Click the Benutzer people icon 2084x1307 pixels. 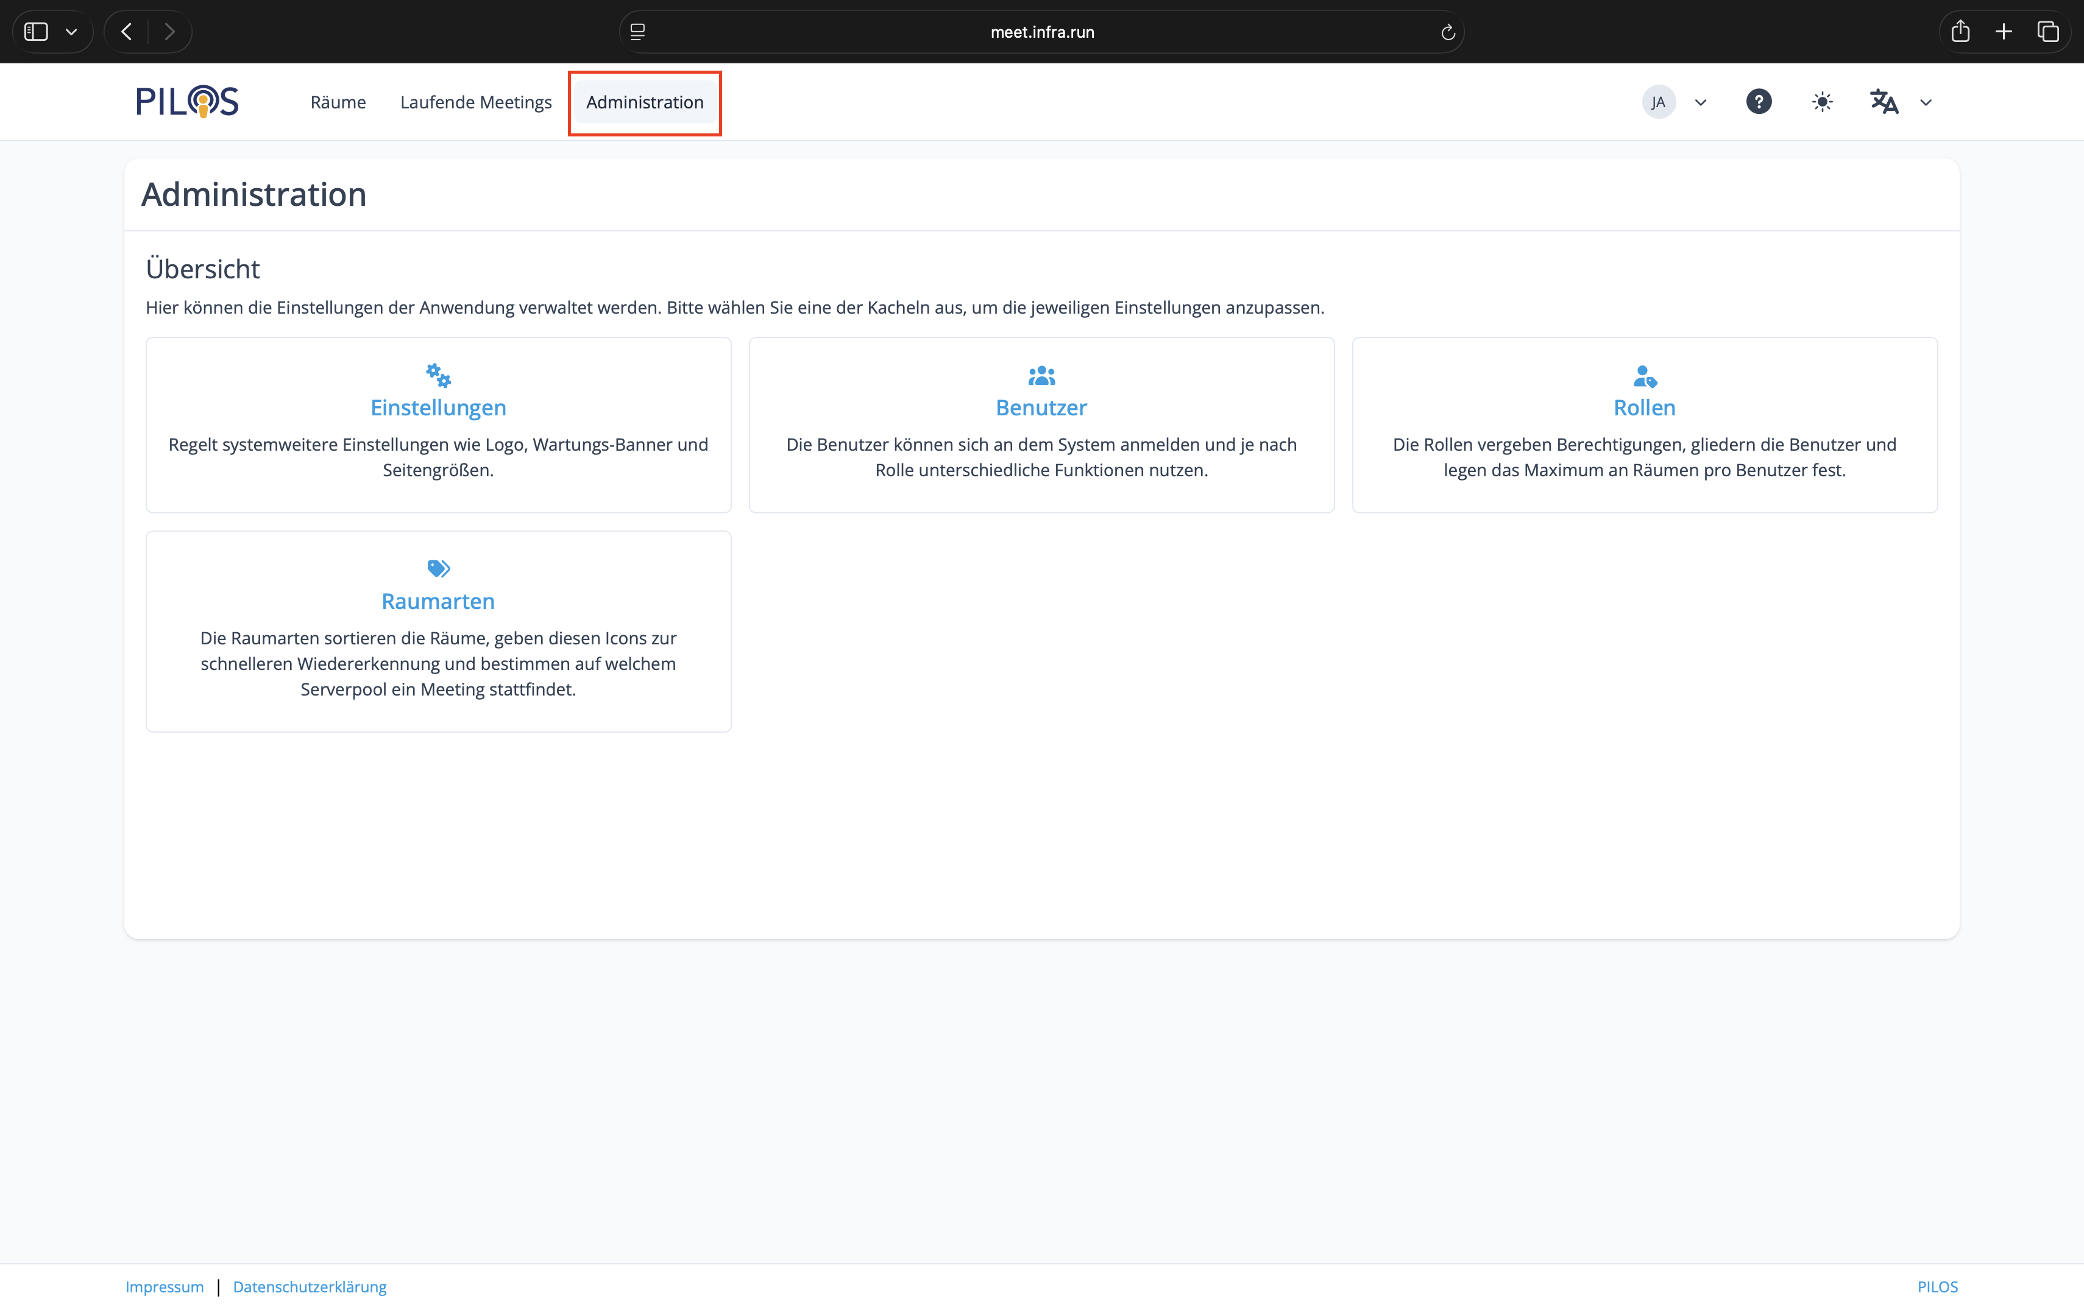point(1041,375)
